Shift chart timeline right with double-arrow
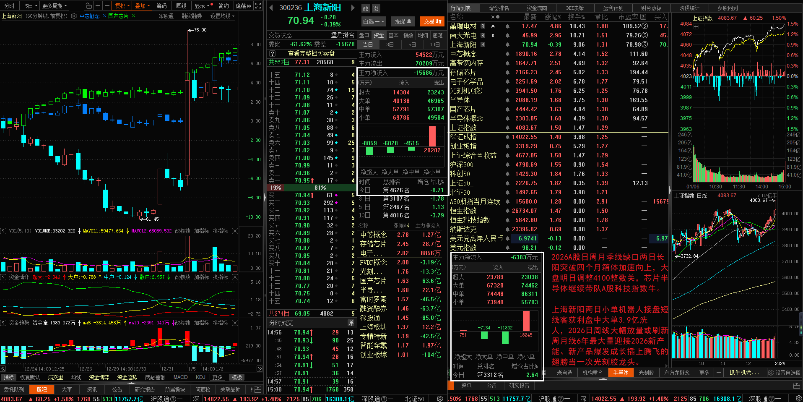This screenshot has width=803, height=402. (x=260, y=369)
